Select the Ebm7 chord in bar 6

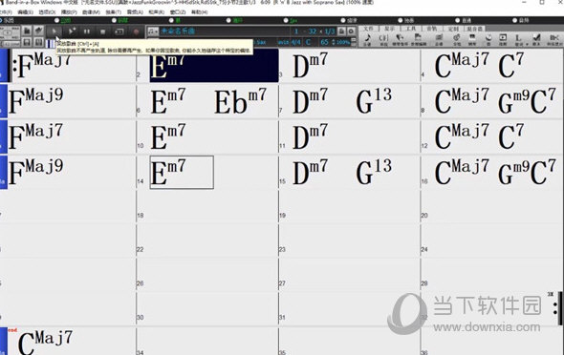pos(240,101)
